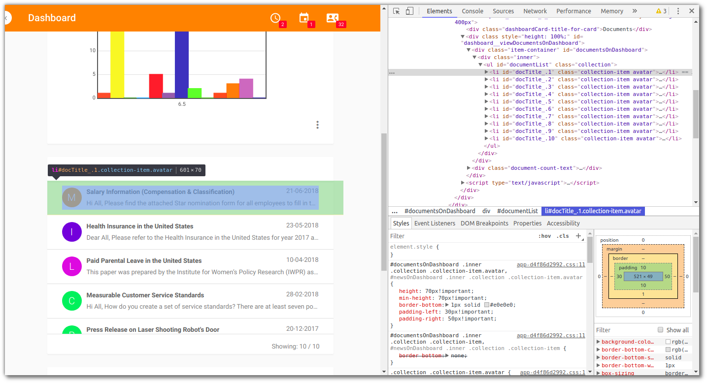Collapse the documentList ul node
Image resolution: width=707 pixels, height=383 pixels.
click(480, 64)
